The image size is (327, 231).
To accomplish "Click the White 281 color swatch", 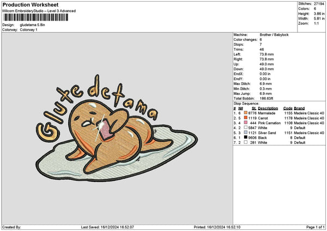I will point(245,142).
